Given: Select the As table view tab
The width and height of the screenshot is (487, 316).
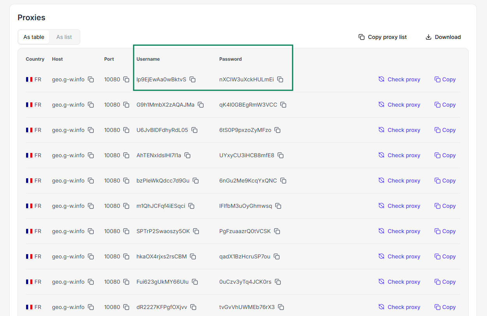Looking at the screenshot, I should click(x=34, y=37).
